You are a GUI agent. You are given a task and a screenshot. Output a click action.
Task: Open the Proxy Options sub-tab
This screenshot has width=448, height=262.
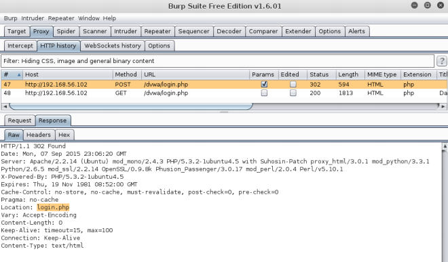click(x=159, y=46)
